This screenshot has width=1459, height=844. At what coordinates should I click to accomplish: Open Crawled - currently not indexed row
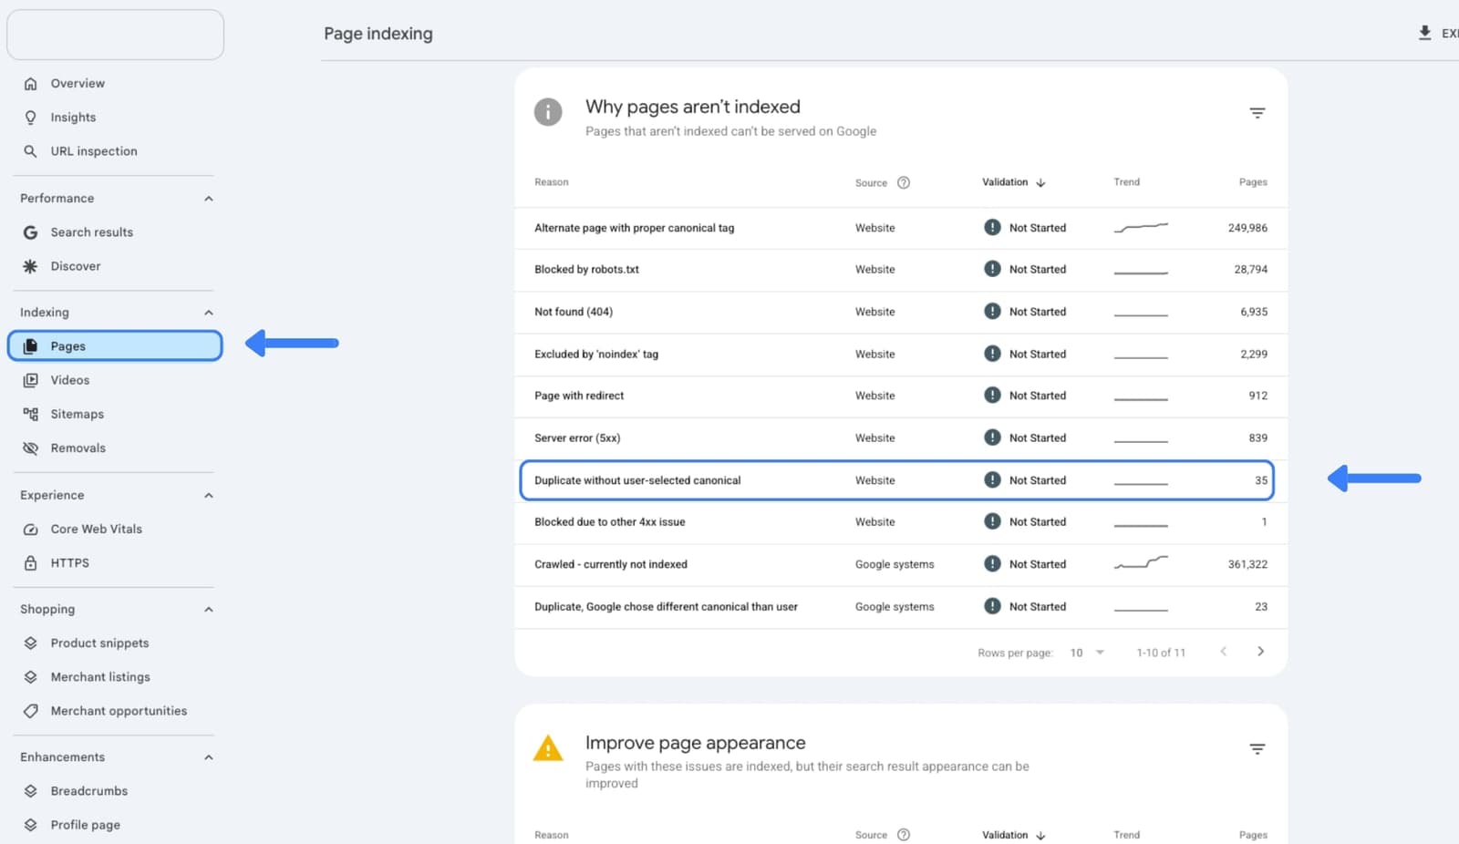click(x=901, y=564)
